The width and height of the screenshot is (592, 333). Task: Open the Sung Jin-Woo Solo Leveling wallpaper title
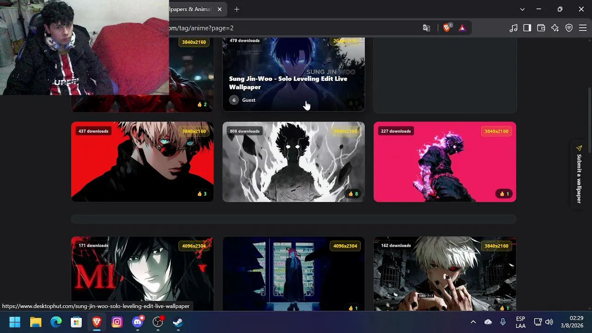(x=288, y=83)
